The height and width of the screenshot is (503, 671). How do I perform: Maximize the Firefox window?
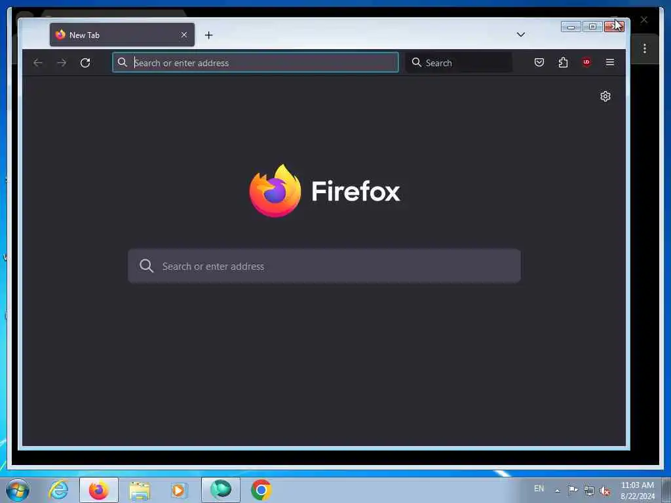pyautogui.click(x=592, y=26)
